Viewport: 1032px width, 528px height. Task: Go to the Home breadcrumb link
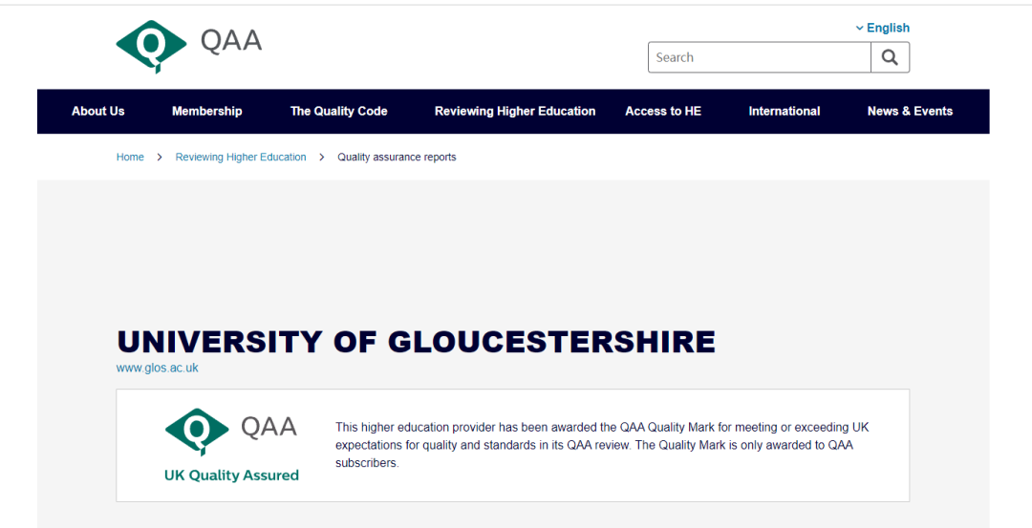tap(130, 158)
